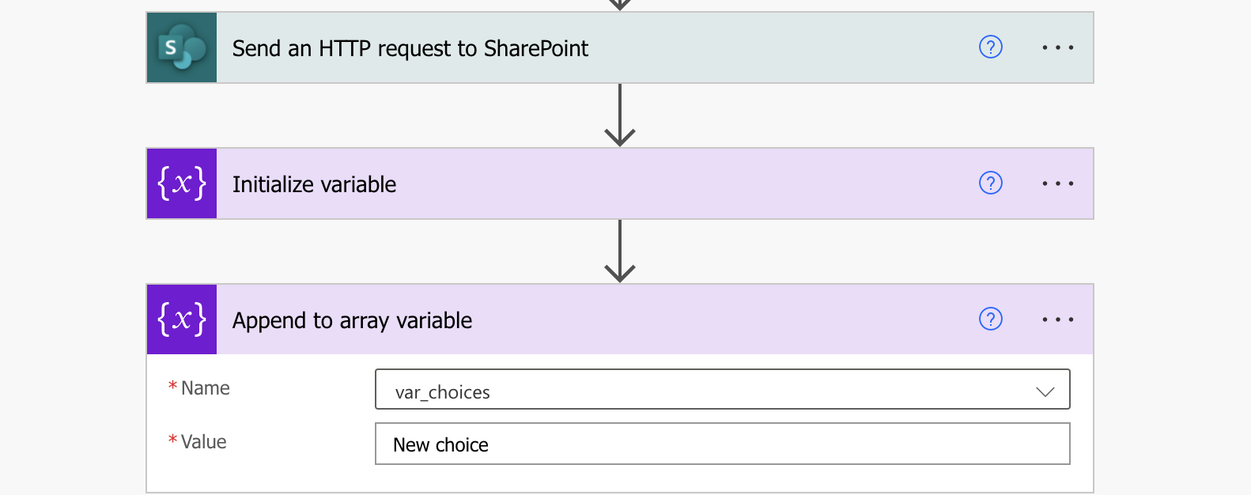Click the Append to array variable icon
Screen dimensions: 1251x495
click(182, 319)
